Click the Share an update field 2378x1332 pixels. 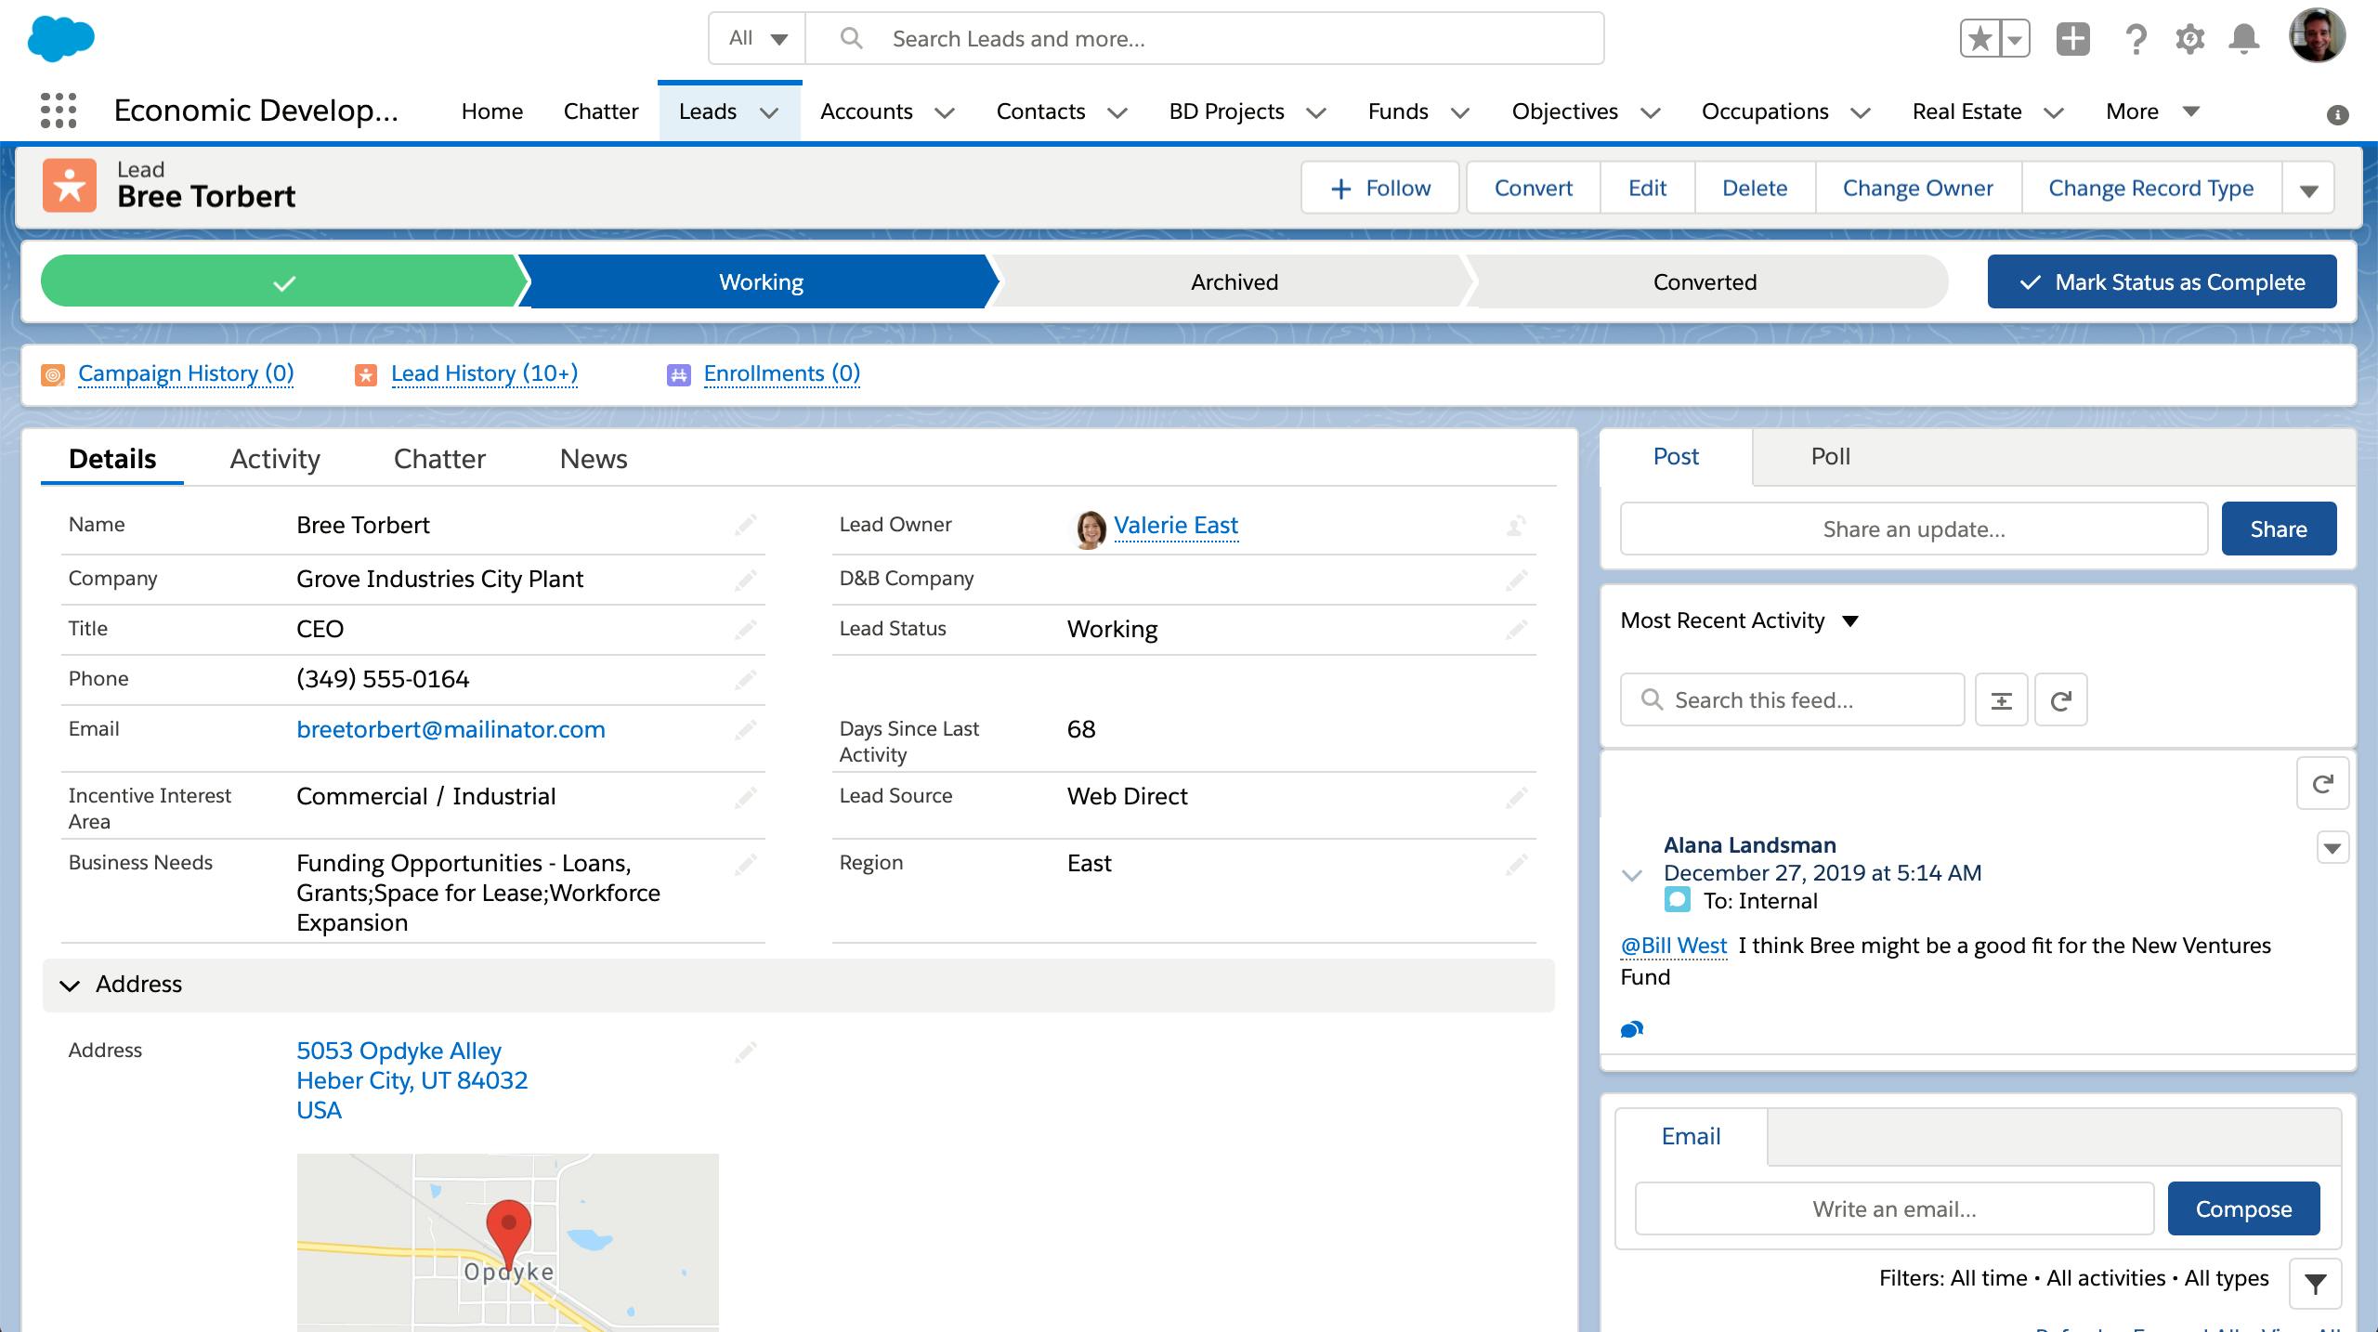pyautogui.click(x=1914, y=529)
